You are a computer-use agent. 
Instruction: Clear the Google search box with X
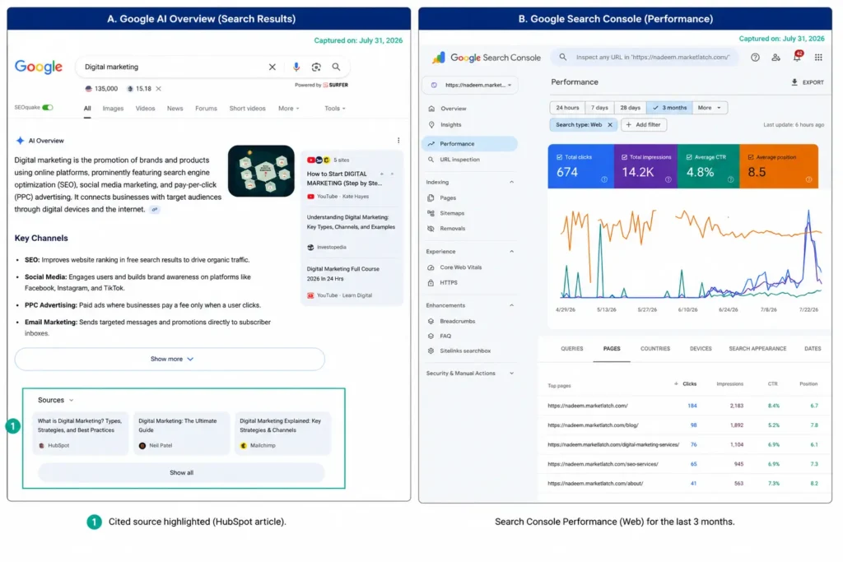pos(272,67)
